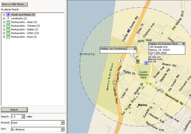
Task: Increase search radius with up spinner
Action: (x=23, y=116)
